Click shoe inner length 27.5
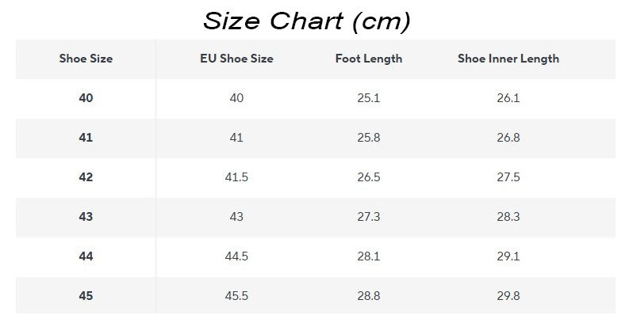 [508, 176]
